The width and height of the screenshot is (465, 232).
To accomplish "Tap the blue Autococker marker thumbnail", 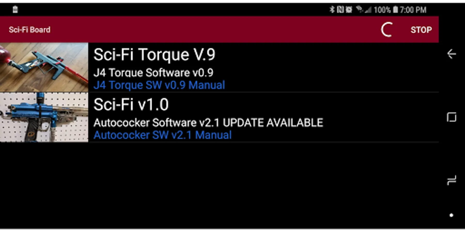I will [44, 117].
